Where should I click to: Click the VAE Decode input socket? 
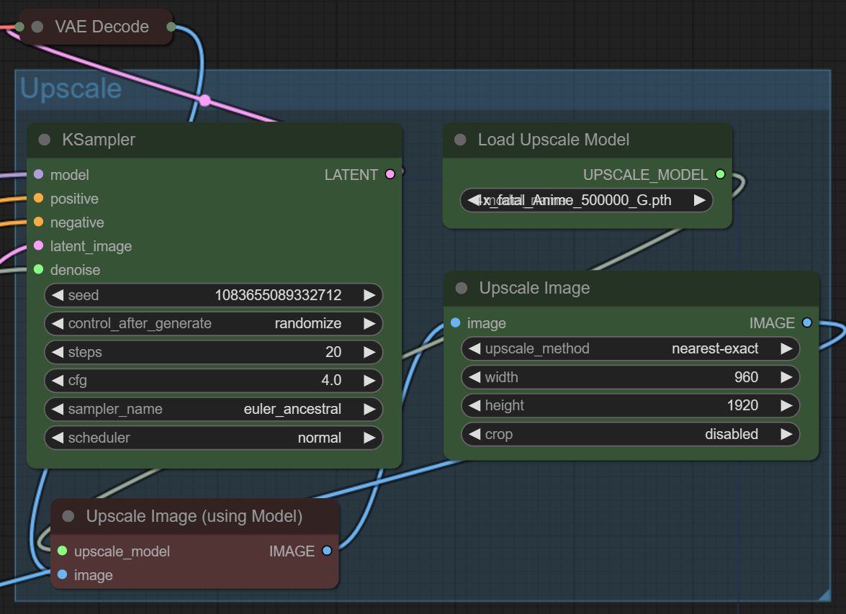(x=19, y=27)
